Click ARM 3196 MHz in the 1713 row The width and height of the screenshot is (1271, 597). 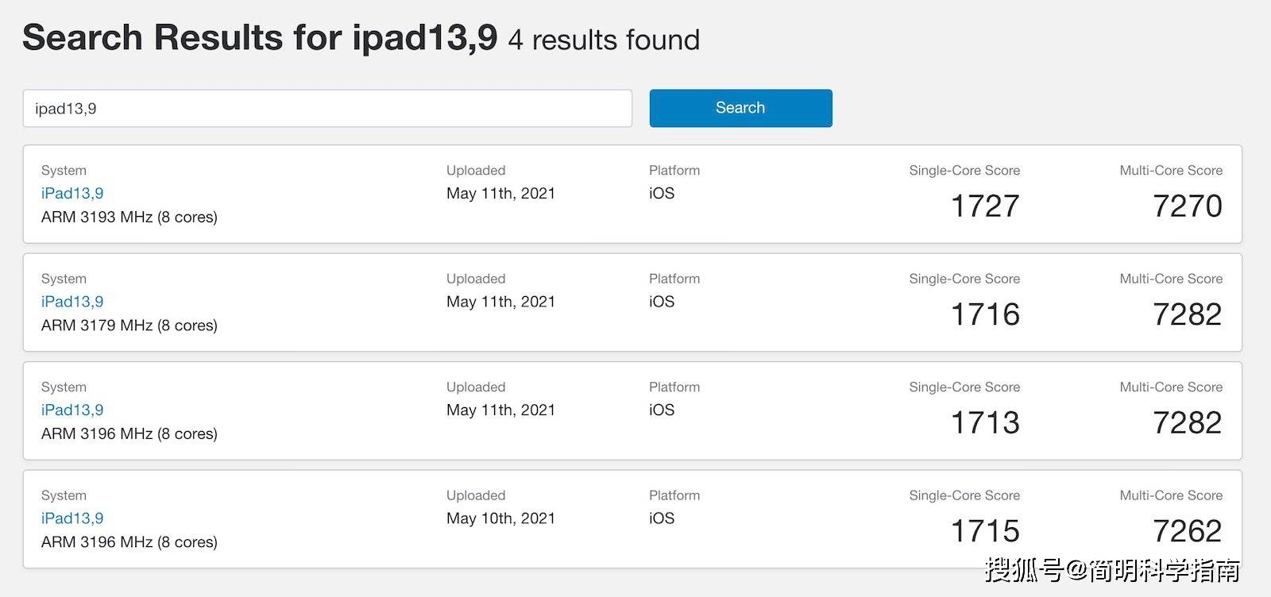(129, 434)
